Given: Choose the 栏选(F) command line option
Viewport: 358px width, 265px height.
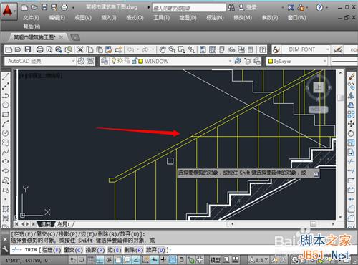Looking at the screenshot, I should (x=51, y=250).
